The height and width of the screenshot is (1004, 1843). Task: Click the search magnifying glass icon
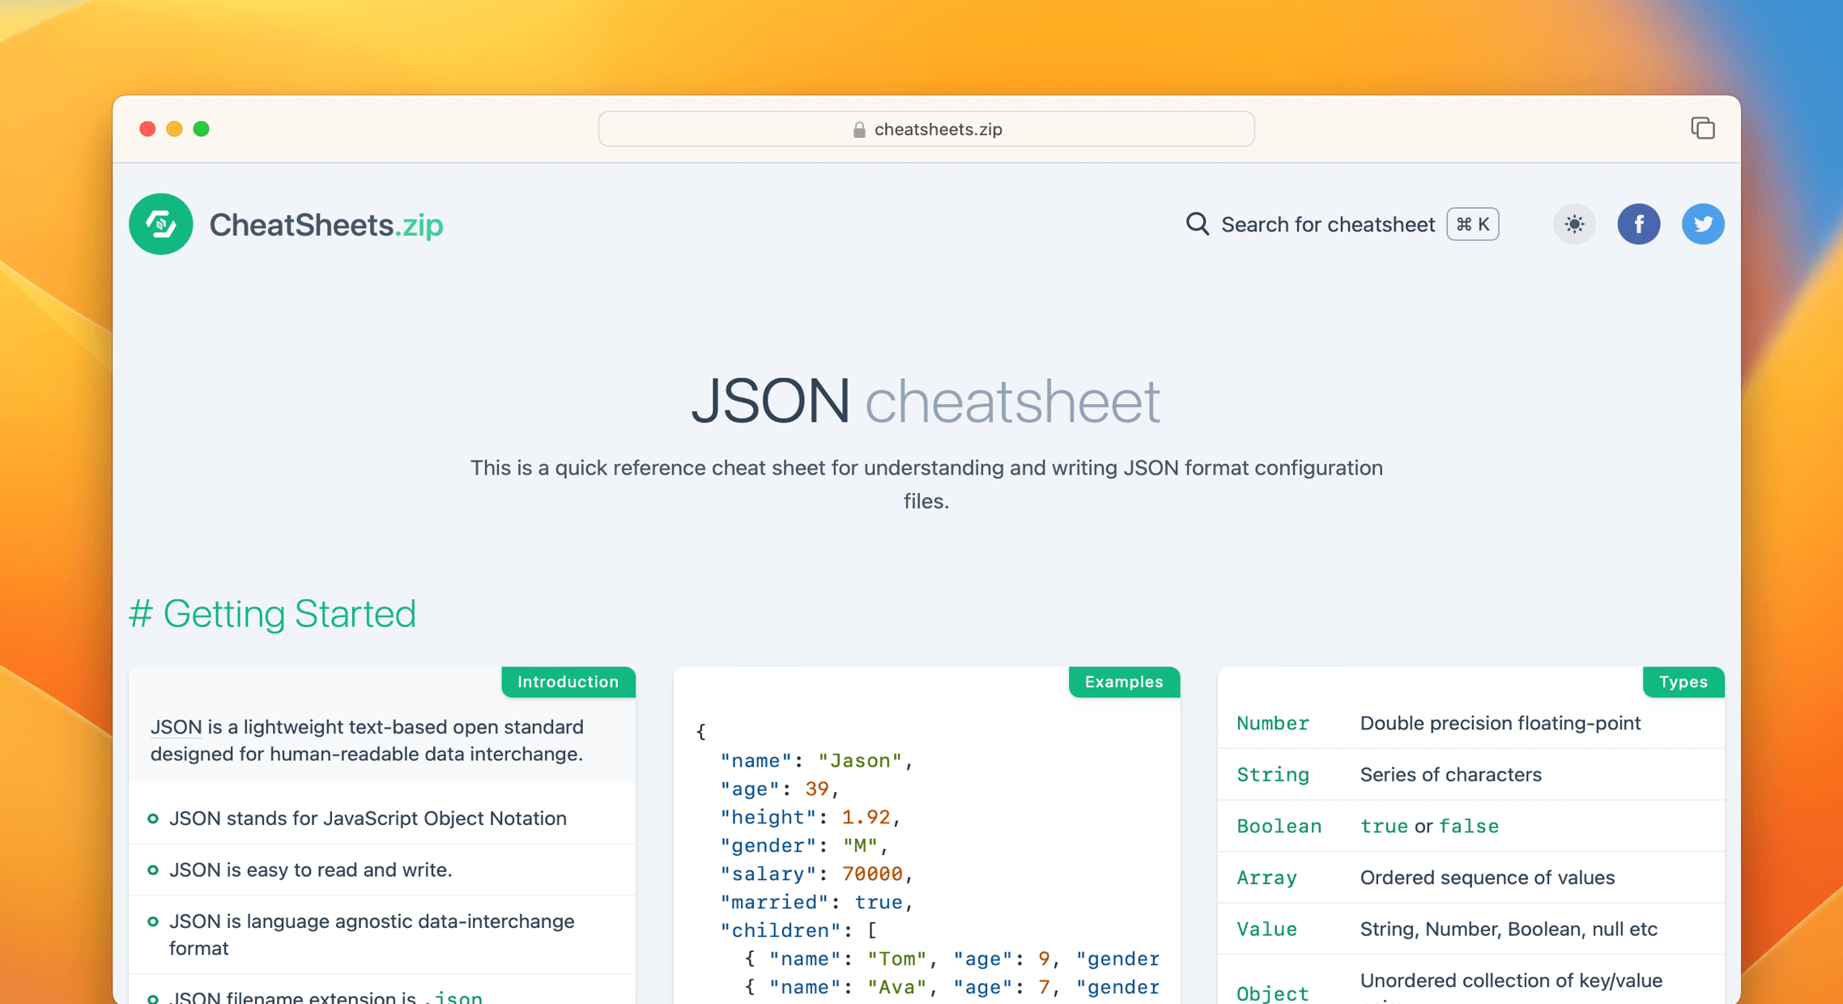pos(1197,224)
